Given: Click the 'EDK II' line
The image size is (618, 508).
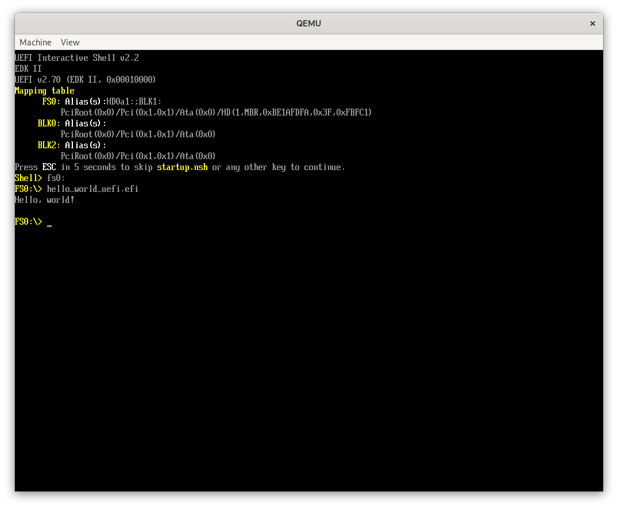Looking at the screenshot, I should coord(28,68).
